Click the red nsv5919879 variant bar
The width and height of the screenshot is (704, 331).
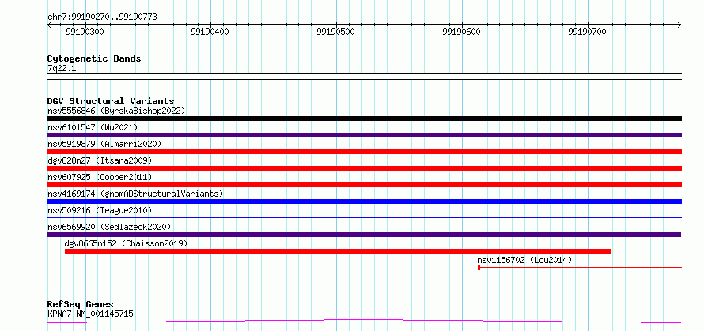364,152
